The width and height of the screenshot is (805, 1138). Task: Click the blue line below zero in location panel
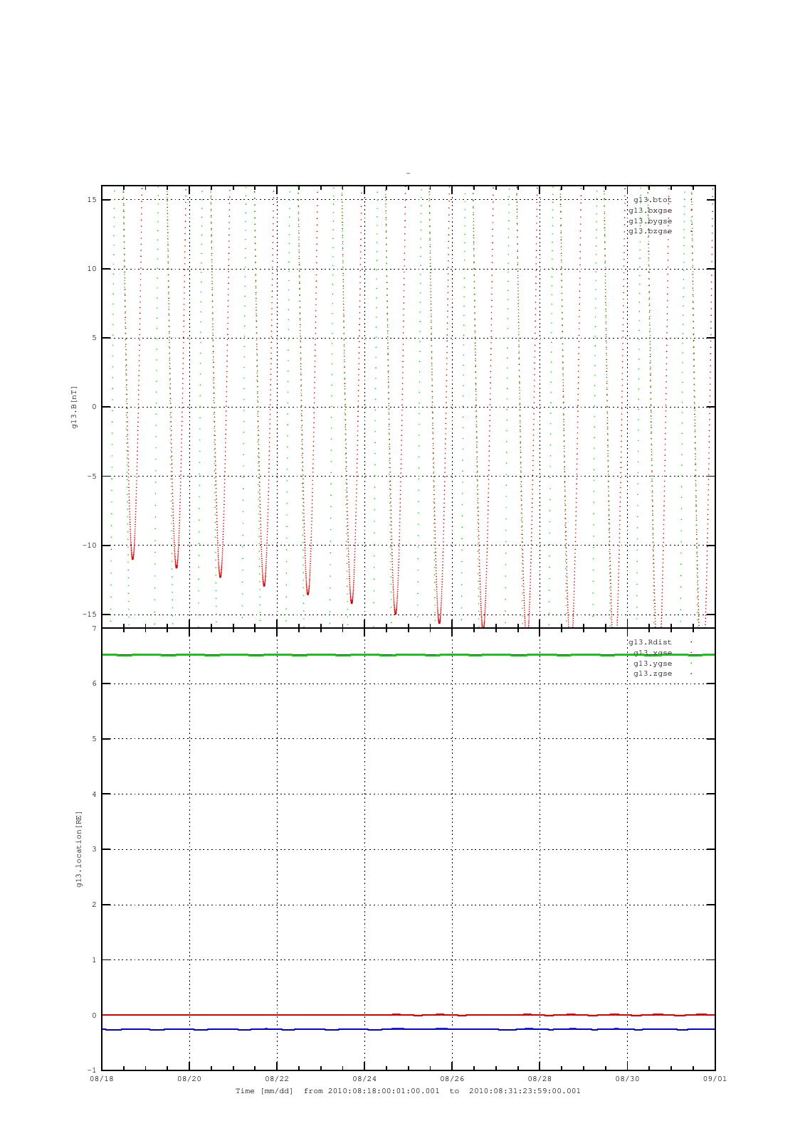(x=408, y=1029)
